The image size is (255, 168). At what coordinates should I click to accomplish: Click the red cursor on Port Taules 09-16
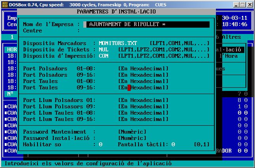pyautogui.click(x=129, y=88)
